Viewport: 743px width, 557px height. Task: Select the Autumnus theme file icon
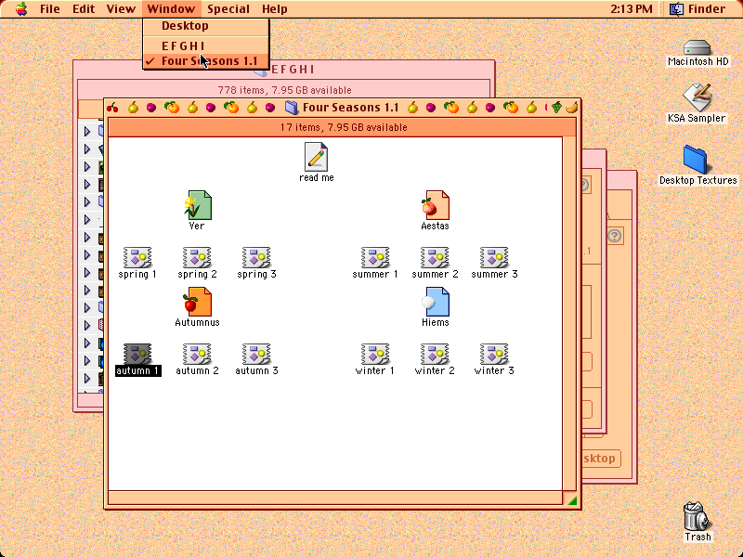197,301
